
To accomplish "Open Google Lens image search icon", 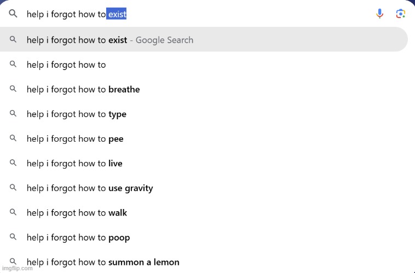I will (400, 14).
